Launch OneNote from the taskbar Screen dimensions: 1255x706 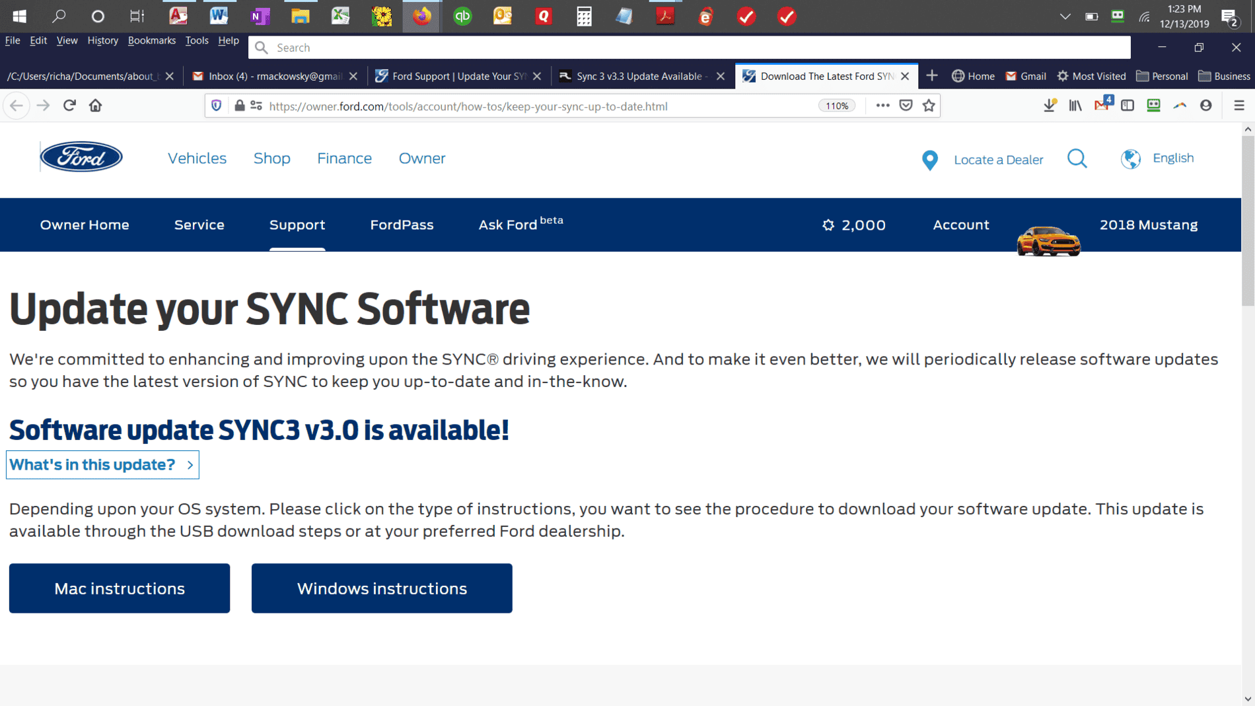point(260,16)
